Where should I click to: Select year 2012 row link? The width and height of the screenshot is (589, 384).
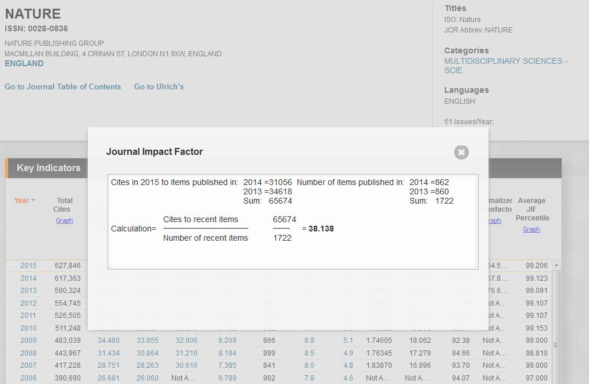point(28,303)
